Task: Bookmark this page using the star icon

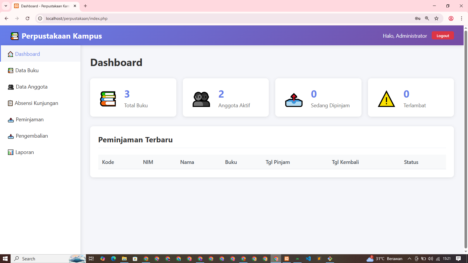Action: coord(436,18)
